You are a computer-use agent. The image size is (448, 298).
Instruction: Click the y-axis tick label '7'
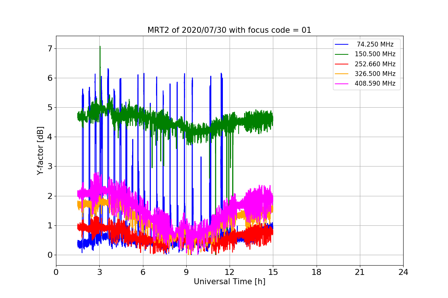[x=50, y=48]
